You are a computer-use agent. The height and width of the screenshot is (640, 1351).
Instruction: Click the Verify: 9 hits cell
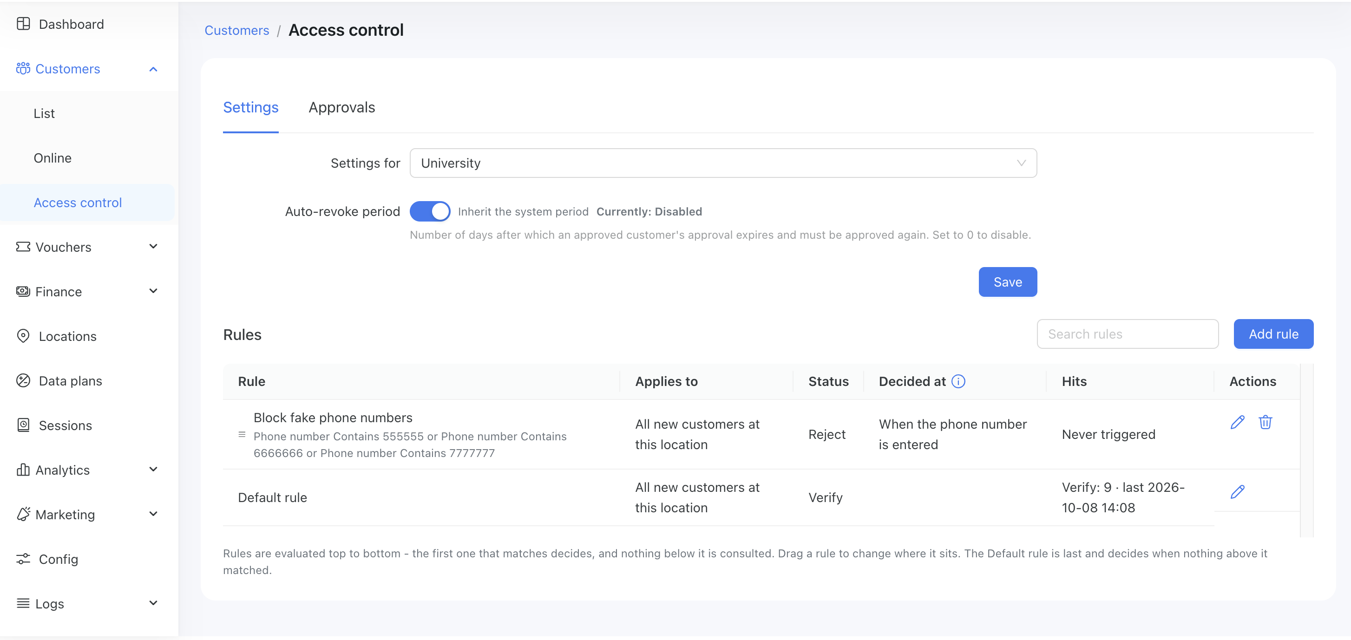coord(1123,497)
